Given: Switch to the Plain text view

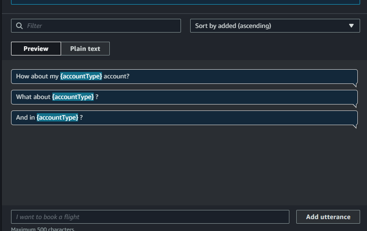Looking at the screenshot, I should pos(85,49).
